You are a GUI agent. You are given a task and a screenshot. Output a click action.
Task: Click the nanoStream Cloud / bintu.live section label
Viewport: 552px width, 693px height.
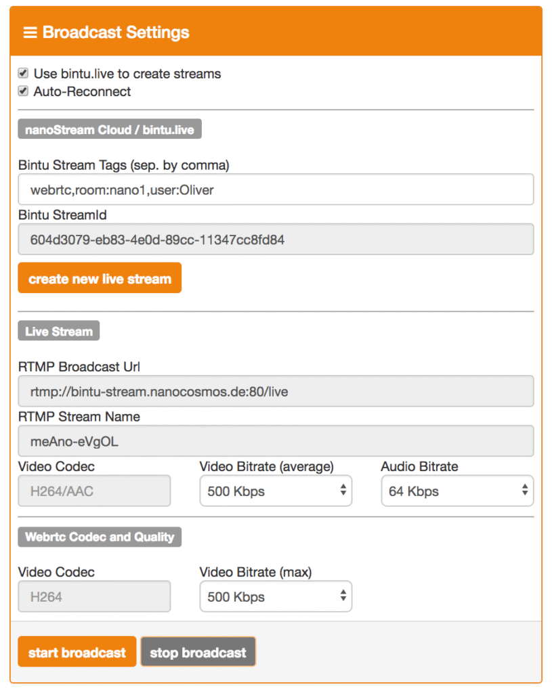109,130
